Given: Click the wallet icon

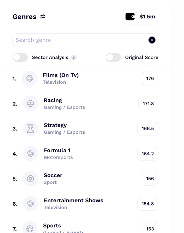Looking at the screenshot, I should (x=130, y=17).
